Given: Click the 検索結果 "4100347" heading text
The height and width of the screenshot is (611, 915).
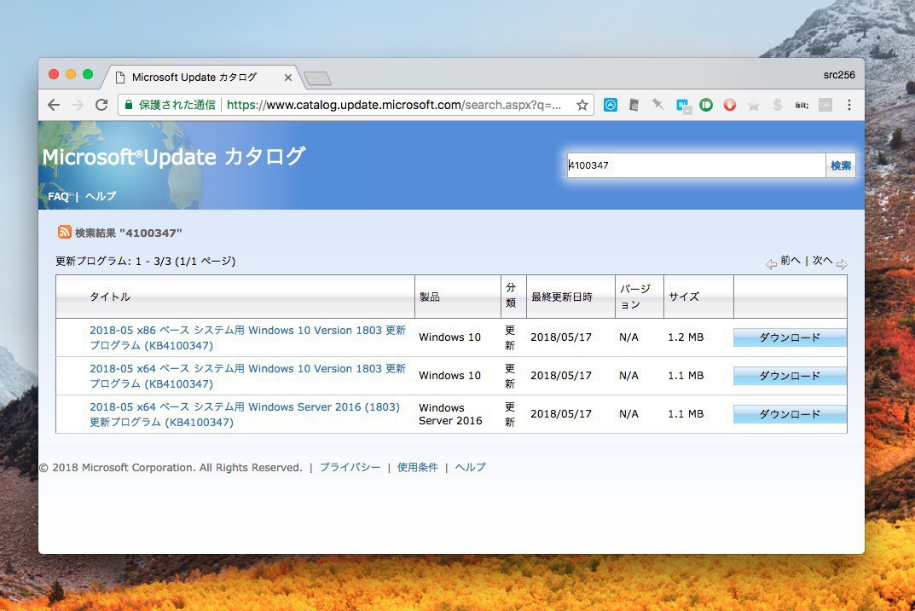Looking at the screenshot, I should click(129, 233).
